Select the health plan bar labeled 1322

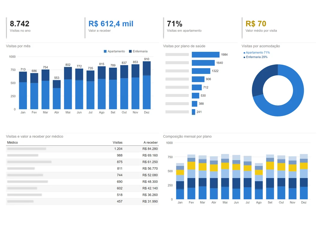point(201,71)
